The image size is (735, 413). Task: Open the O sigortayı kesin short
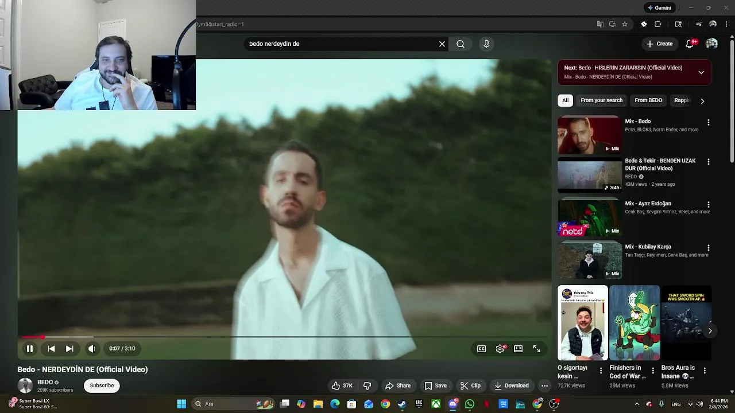click(582, 323)
